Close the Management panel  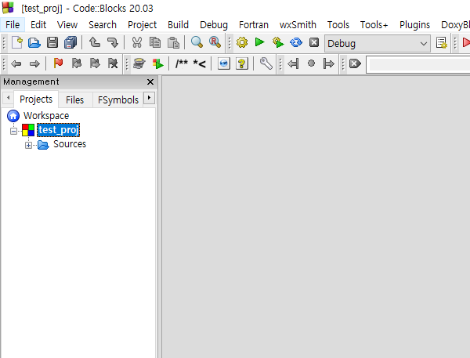click(150, 81)
